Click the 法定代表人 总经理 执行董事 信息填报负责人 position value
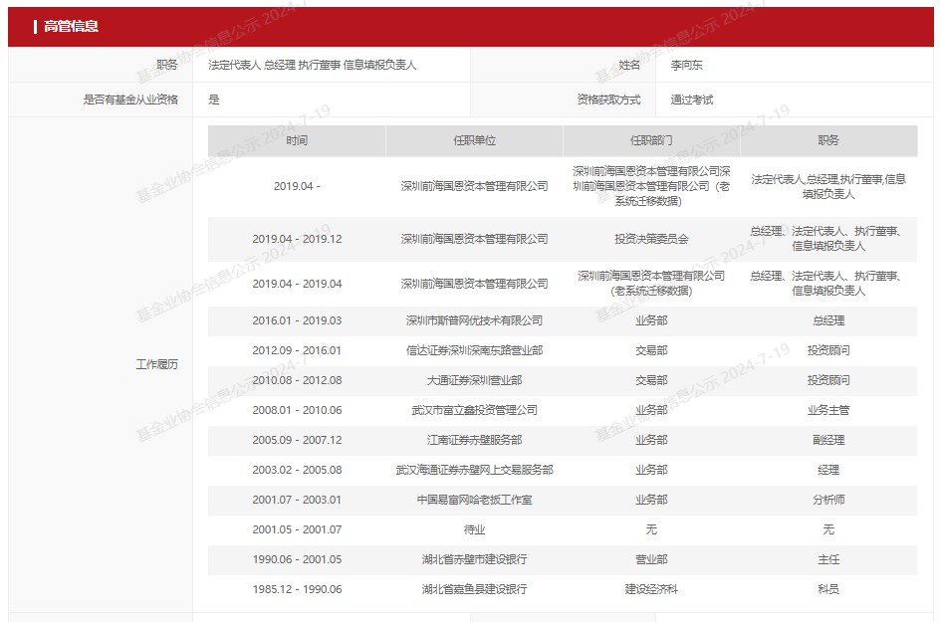The width and height of the screenshot is (941, 622). pos(312,65)
